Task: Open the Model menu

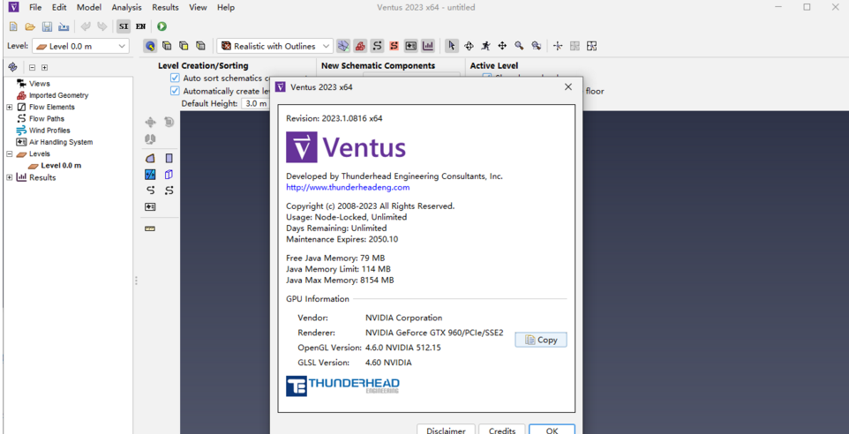Action: click(x=89, y=8)
